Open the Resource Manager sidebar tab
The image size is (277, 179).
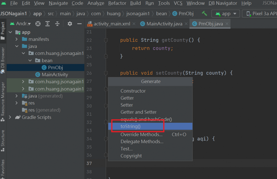(x=3, y=102)
